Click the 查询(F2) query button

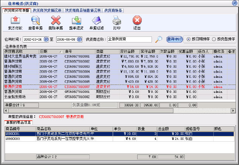pos(175,39)
